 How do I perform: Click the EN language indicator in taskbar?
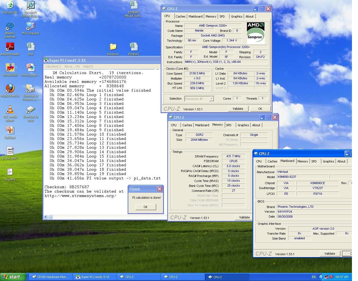pyautogui.click(x=313, y=277)
